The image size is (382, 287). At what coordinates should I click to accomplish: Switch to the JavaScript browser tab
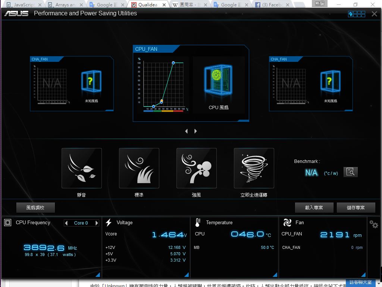point(23,4)
